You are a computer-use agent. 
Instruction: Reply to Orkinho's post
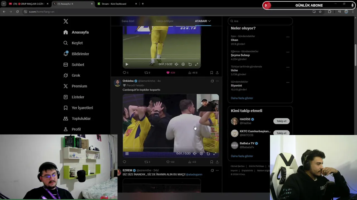pyautogui.click(x=124, y=162)
